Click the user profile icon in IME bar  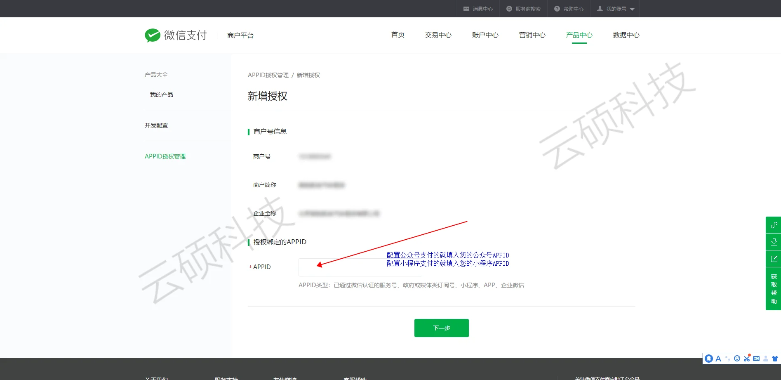[x=766, y=359]
